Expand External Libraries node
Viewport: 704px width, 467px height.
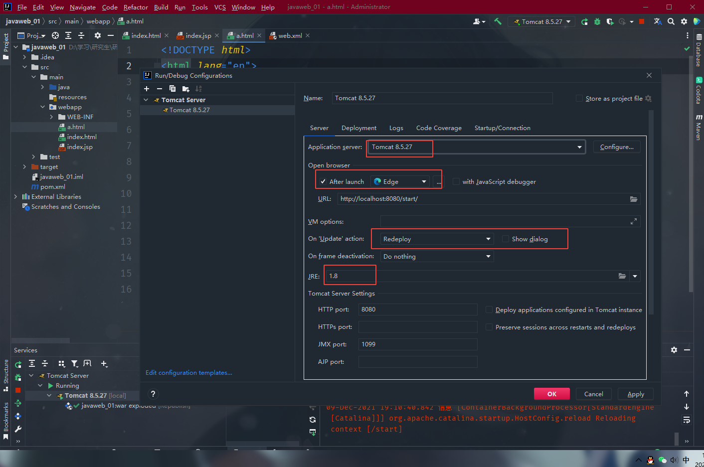pos(15,196)
